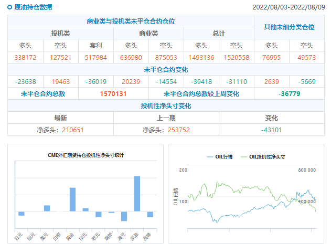Click the date range 2022/08/03-2022/08/09

[x=289, y=7]
